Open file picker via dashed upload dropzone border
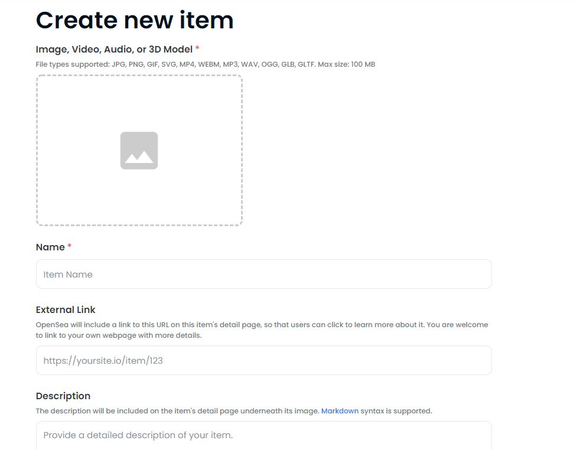 139,150
